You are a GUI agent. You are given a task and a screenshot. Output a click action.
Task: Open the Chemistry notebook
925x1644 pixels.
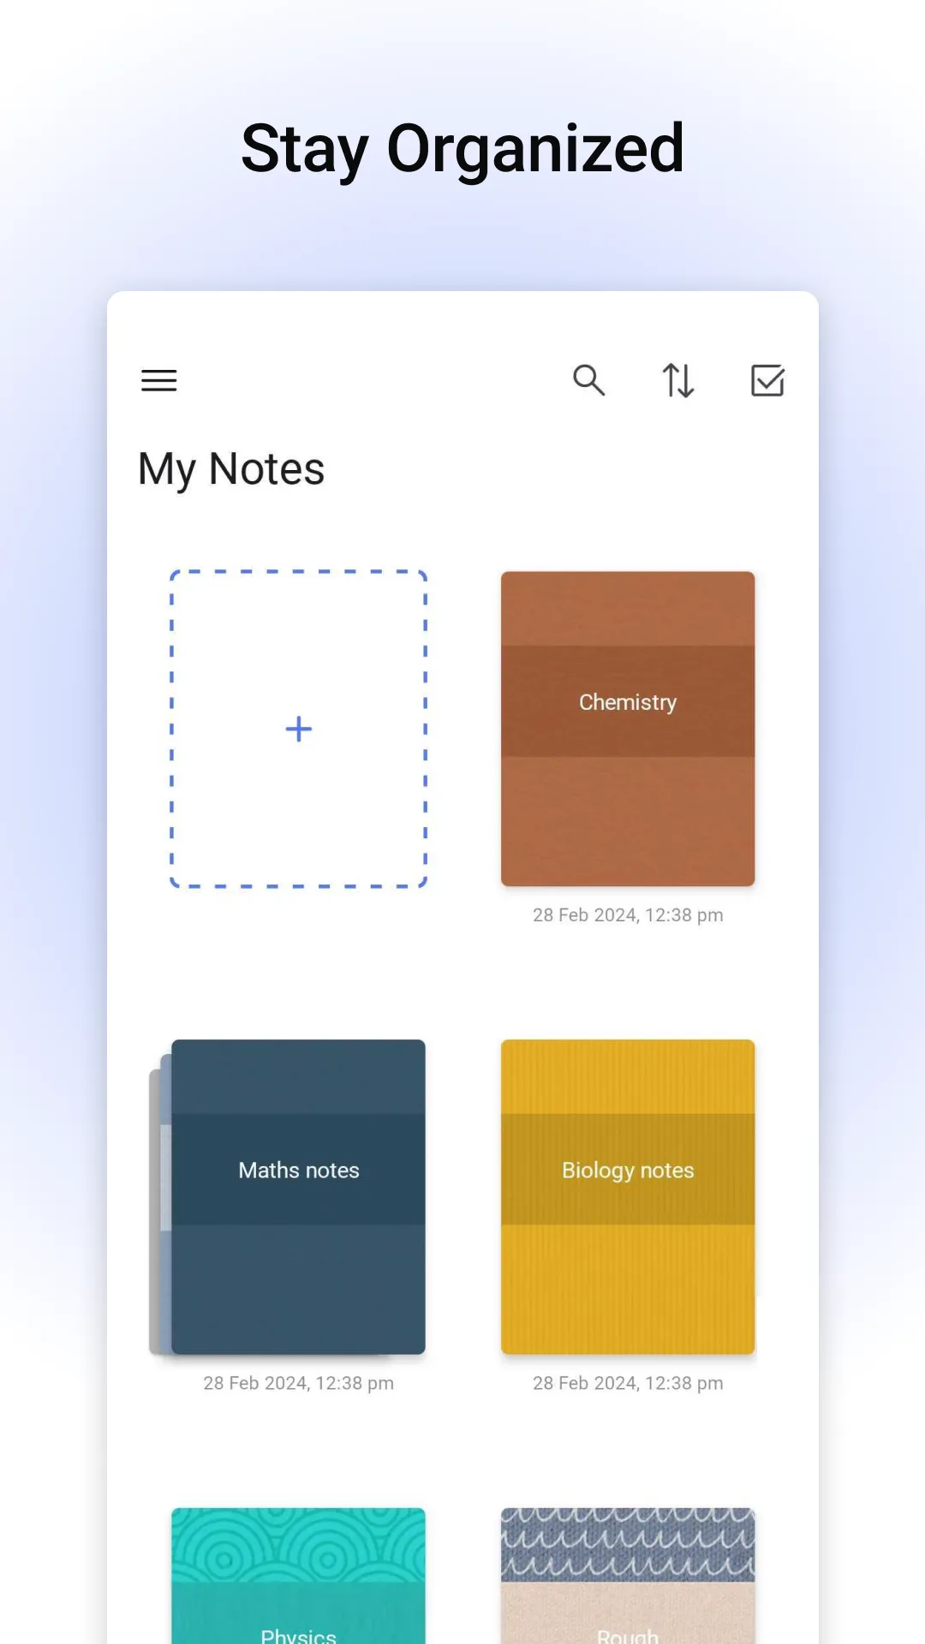628,729
